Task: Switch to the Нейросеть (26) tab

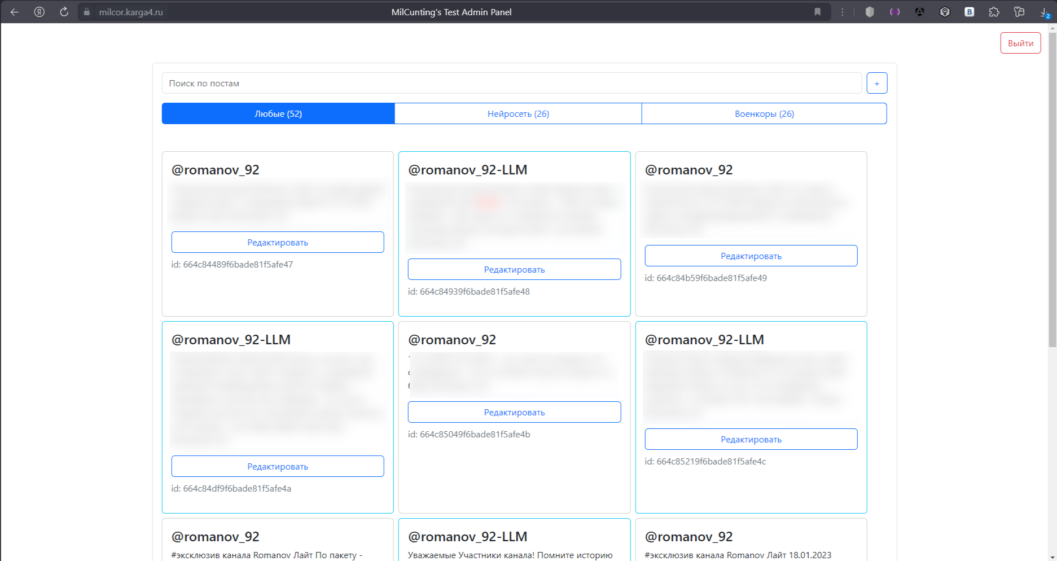Action: tap(518, 113)
